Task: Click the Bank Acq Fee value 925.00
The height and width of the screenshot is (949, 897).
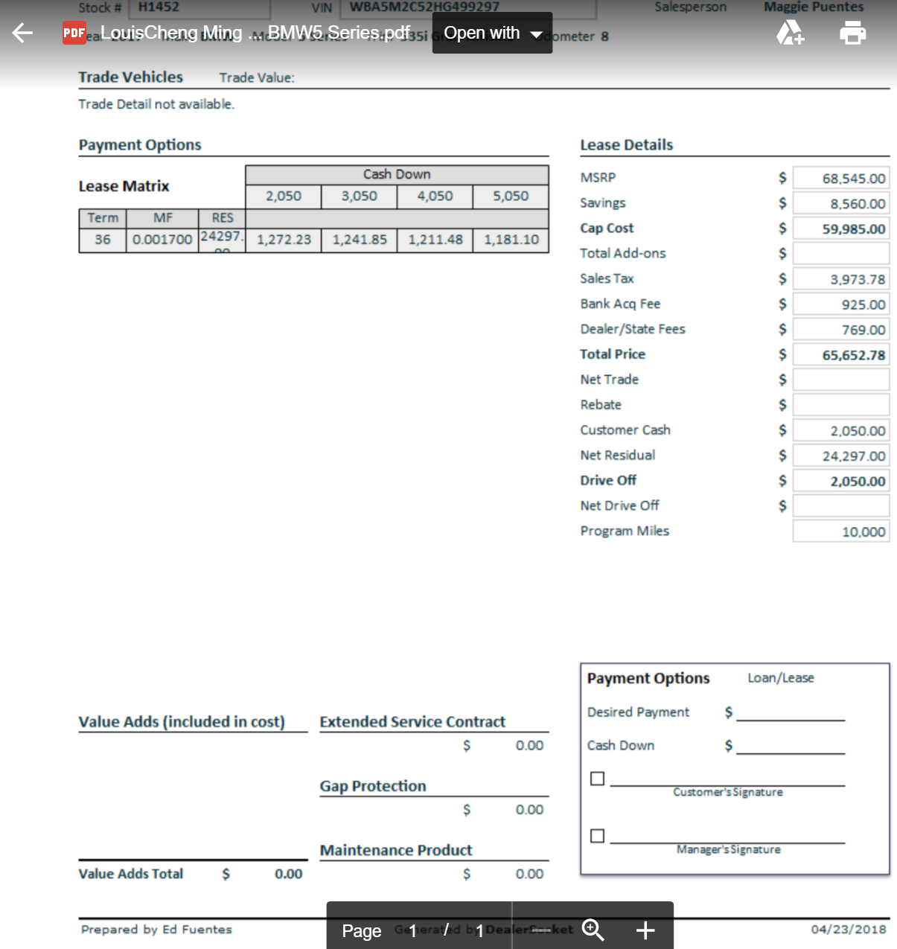Action: point(841,305)
